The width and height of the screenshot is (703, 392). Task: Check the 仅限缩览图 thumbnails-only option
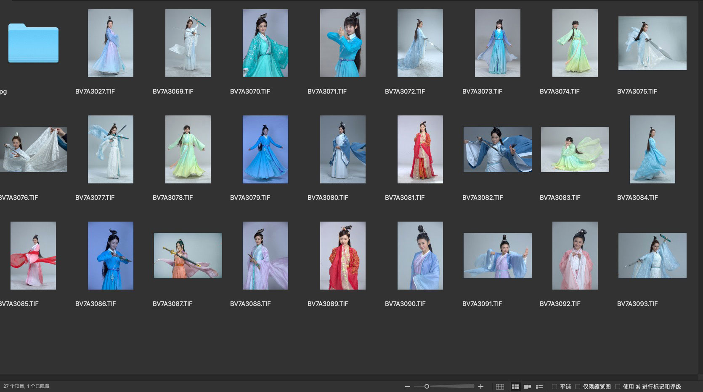pos(578,387)
